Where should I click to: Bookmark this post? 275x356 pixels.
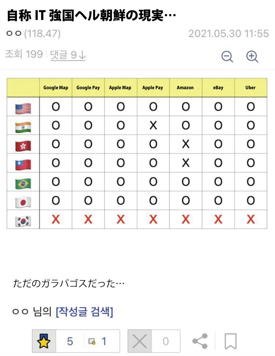pos(230,341)
